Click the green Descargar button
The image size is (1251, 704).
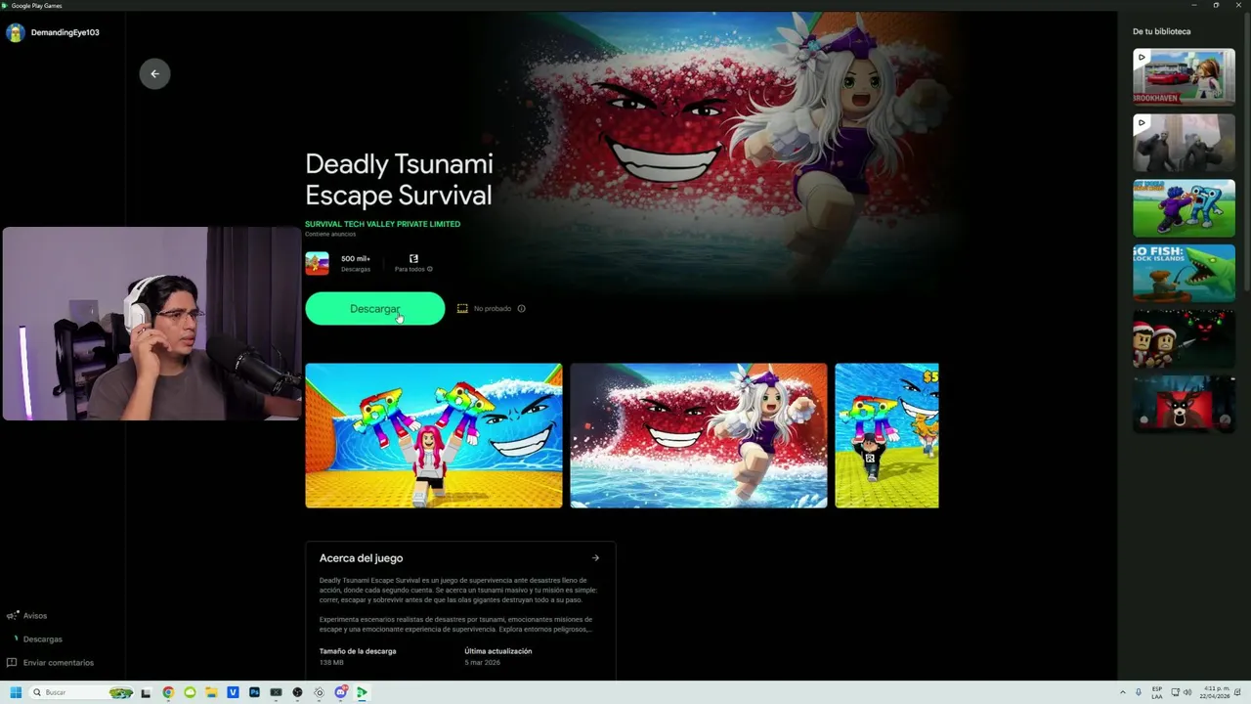point(374,308)
